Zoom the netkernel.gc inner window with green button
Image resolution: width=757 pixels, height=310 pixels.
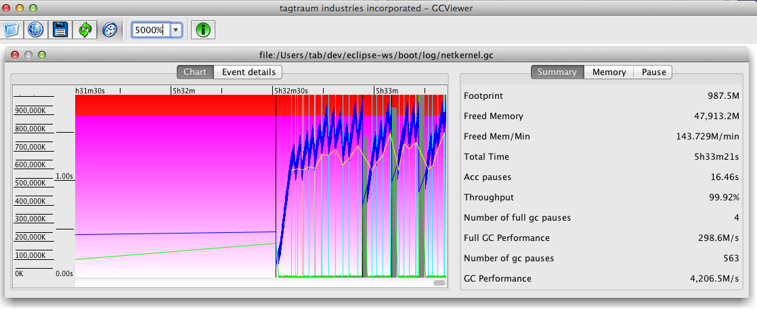[x=42, y=55]
